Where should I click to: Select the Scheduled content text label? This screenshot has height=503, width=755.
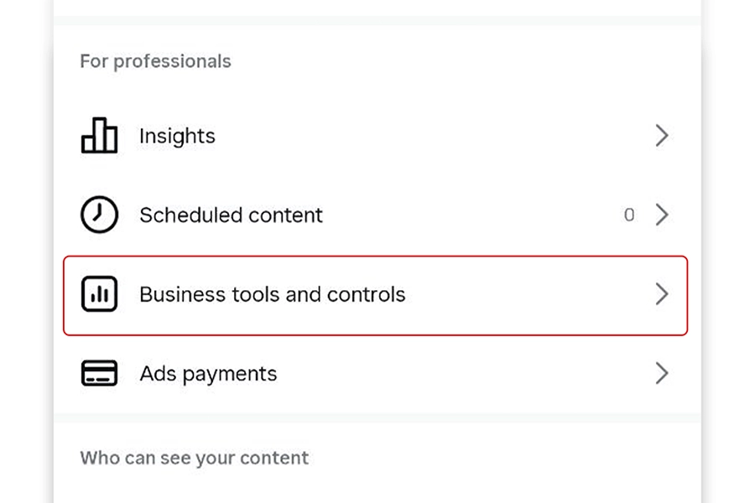[x=231, y=215]
